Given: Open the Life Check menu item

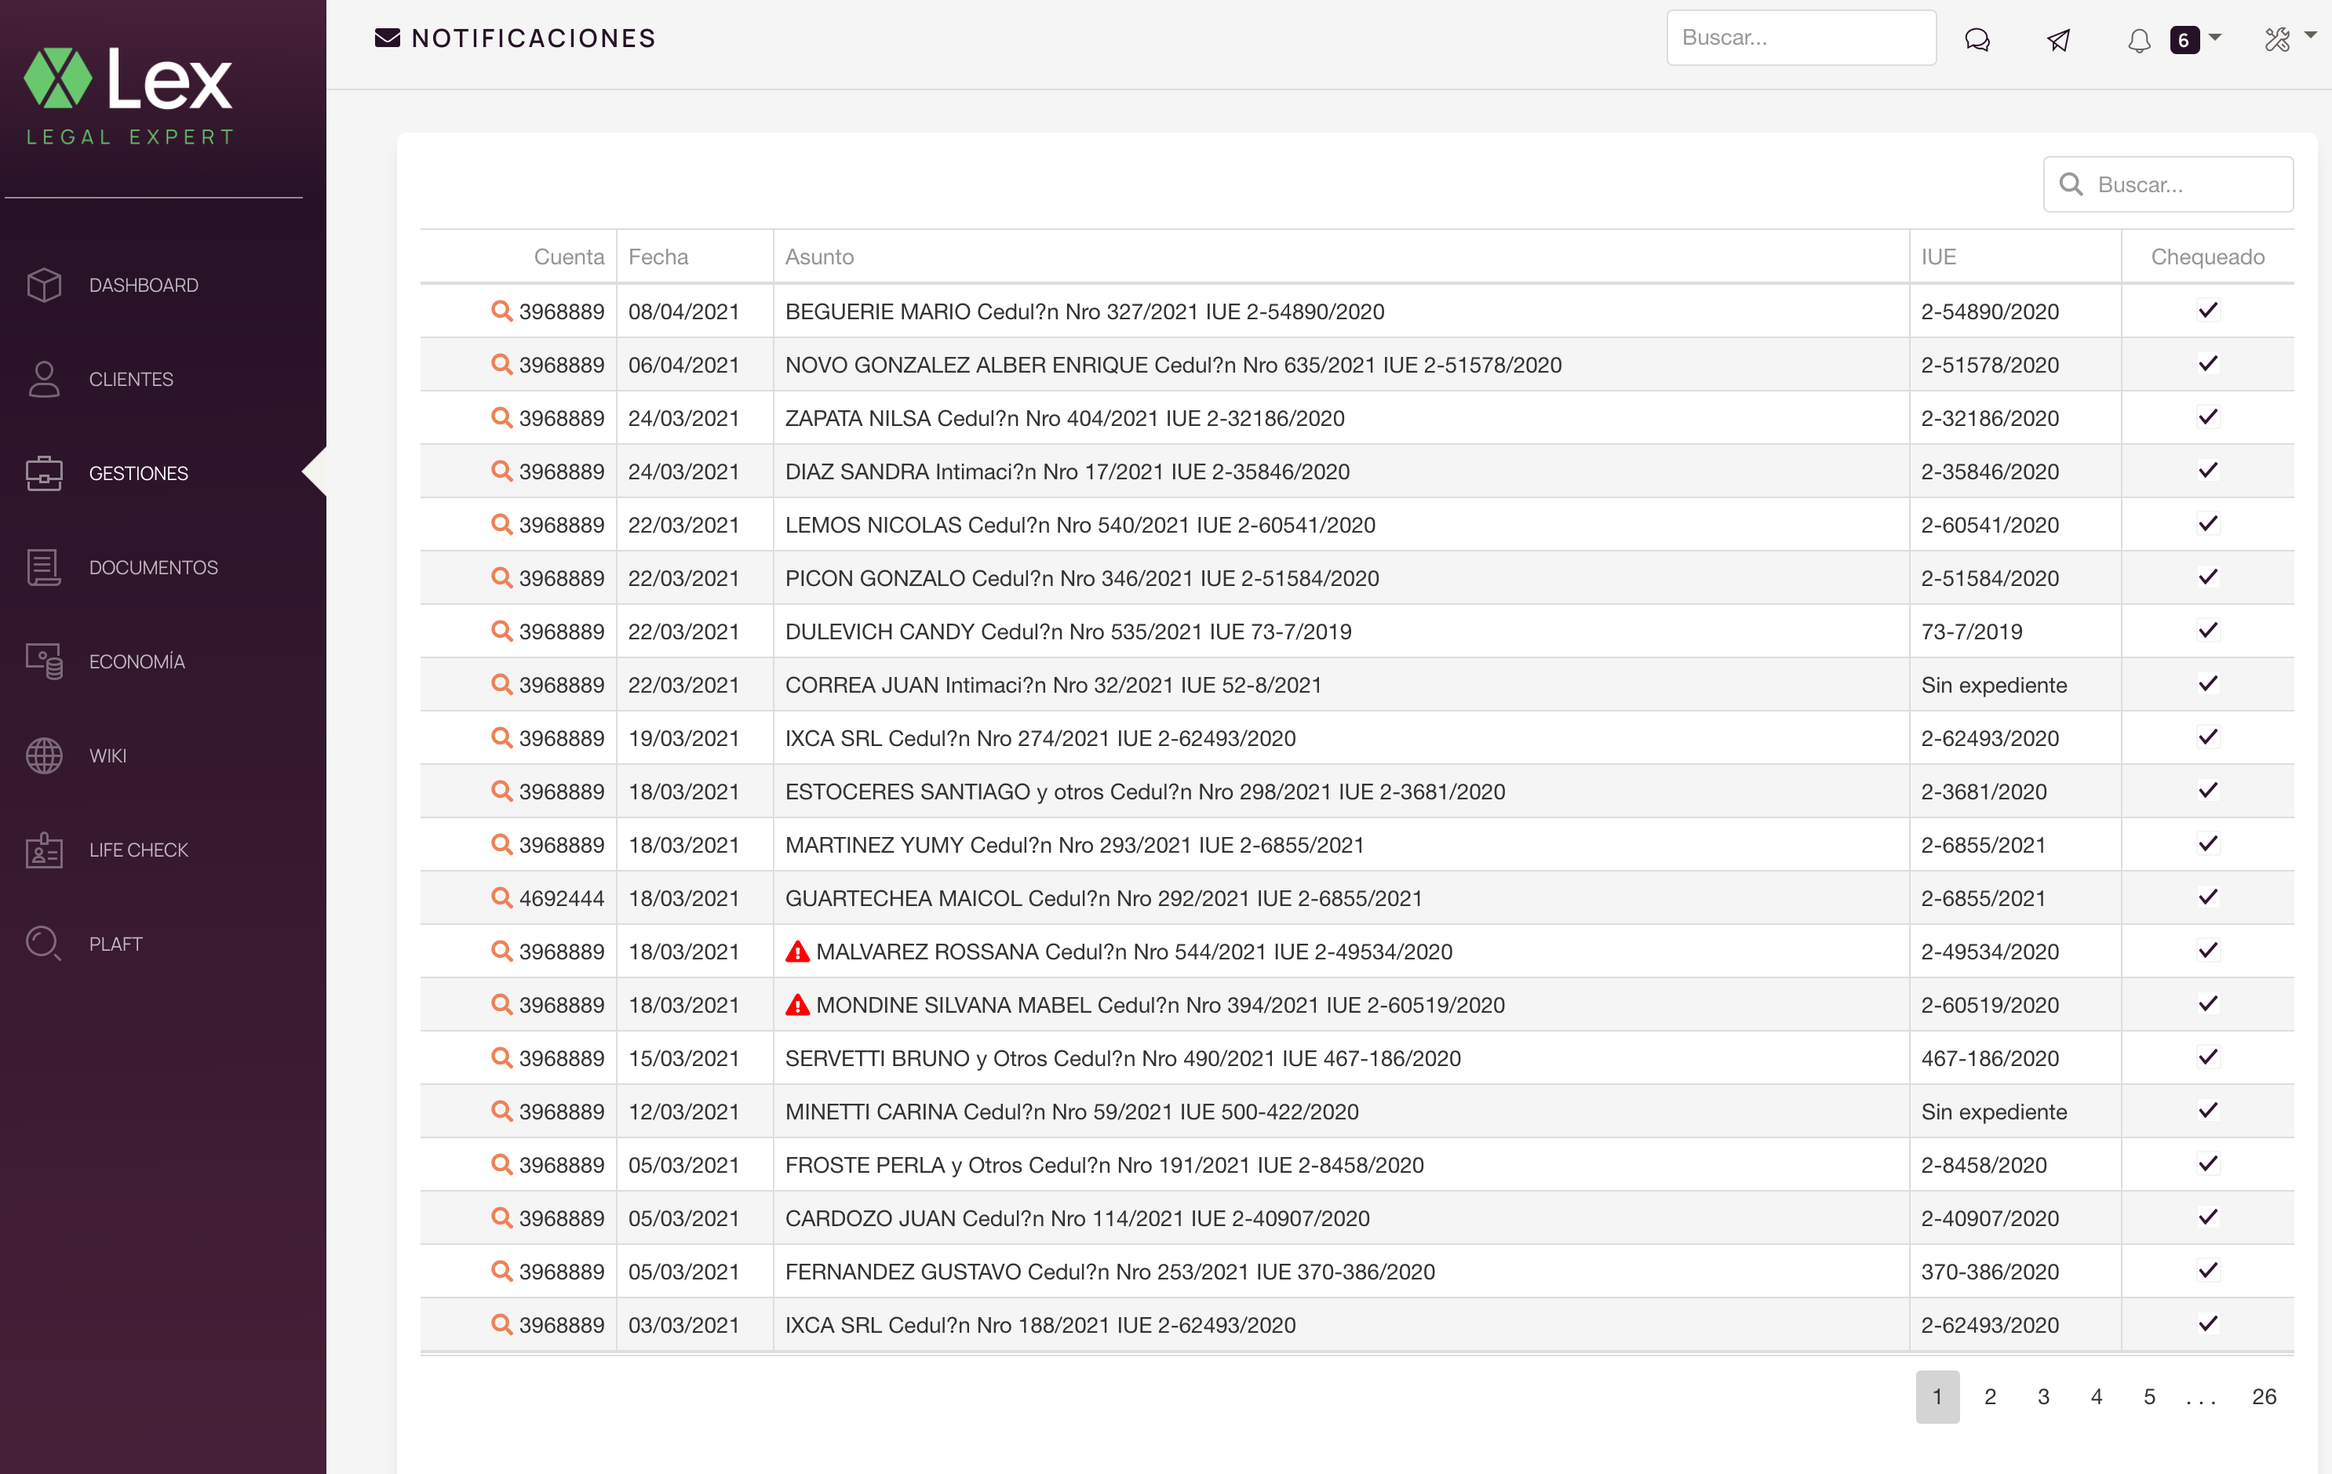Looking at the screenshot, I should 138,850.
